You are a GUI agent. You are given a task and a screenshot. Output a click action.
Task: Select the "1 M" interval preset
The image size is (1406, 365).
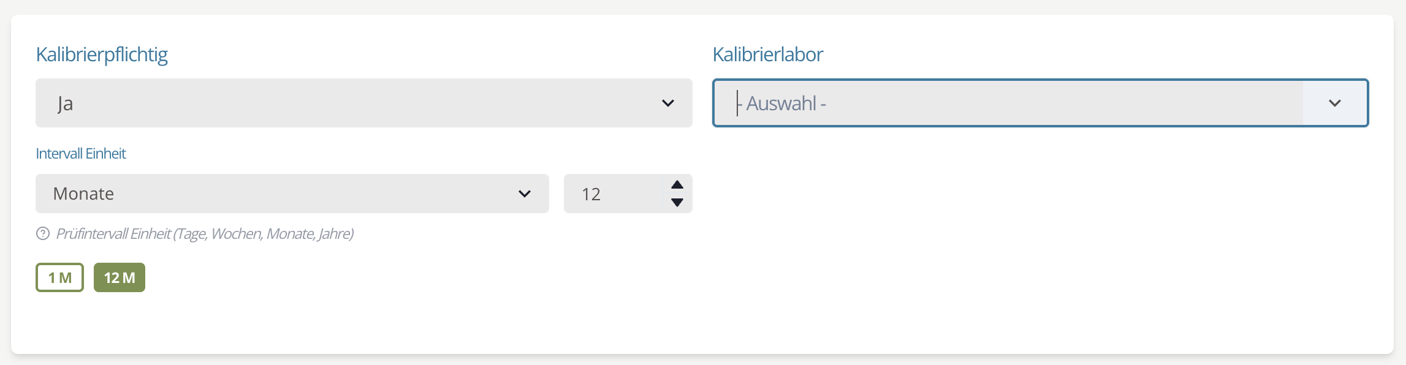(x=59, y=277)
